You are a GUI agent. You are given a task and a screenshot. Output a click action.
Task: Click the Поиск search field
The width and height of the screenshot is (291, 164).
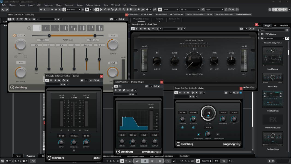coord(272,30)
